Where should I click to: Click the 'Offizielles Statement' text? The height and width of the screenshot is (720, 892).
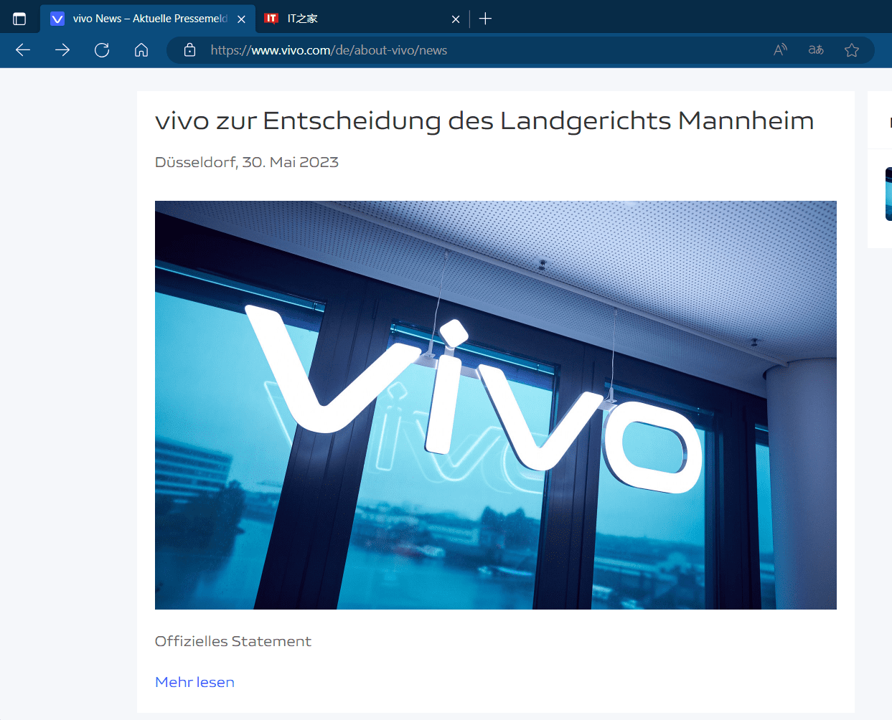point(233,641)
